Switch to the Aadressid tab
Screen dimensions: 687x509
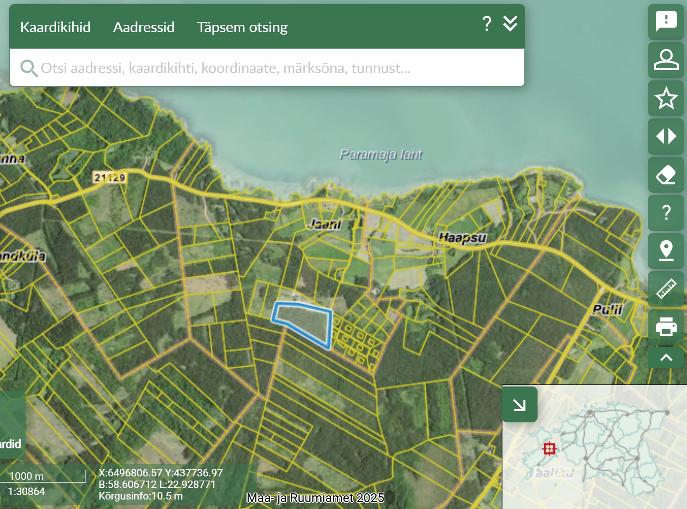tap(144, 27)
